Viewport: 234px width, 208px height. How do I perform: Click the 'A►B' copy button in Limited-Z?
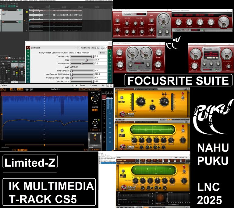pyautogui.click(x=20, y=89)
